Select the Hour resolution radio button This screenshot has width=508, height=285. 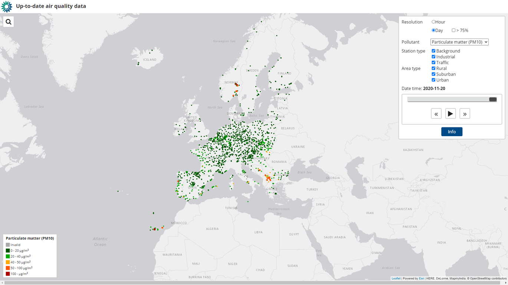(433, 22)
